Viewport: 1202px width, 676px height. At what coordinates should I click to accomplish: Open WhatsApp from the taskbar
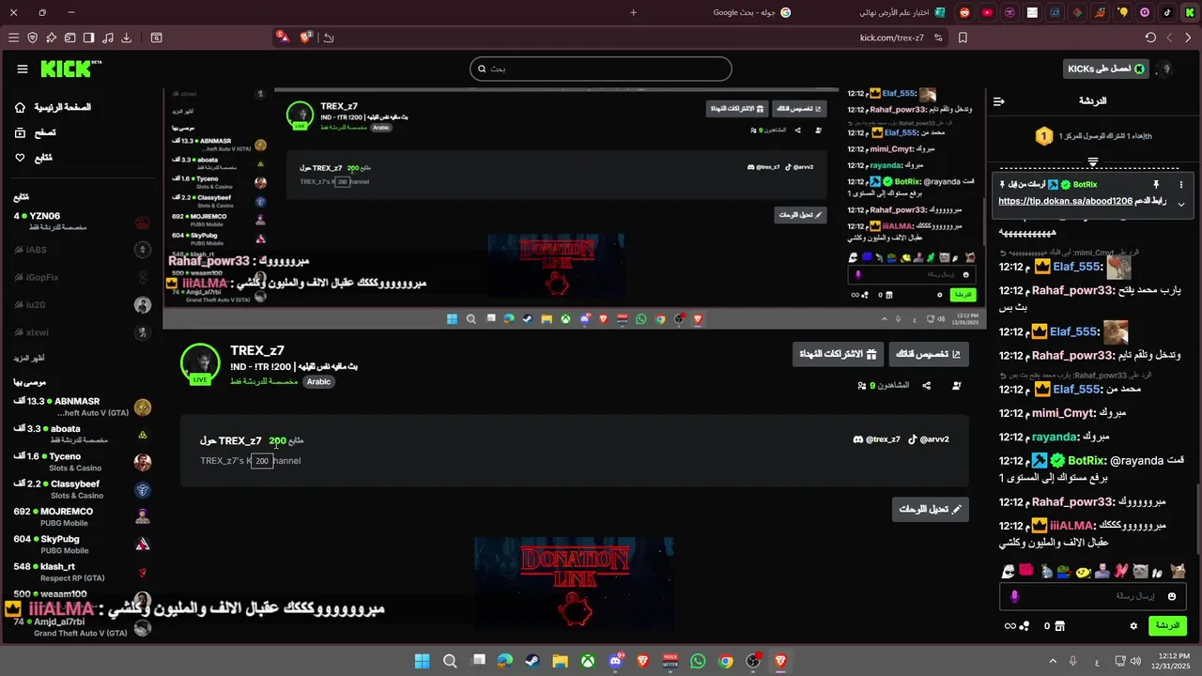point(698,661)
